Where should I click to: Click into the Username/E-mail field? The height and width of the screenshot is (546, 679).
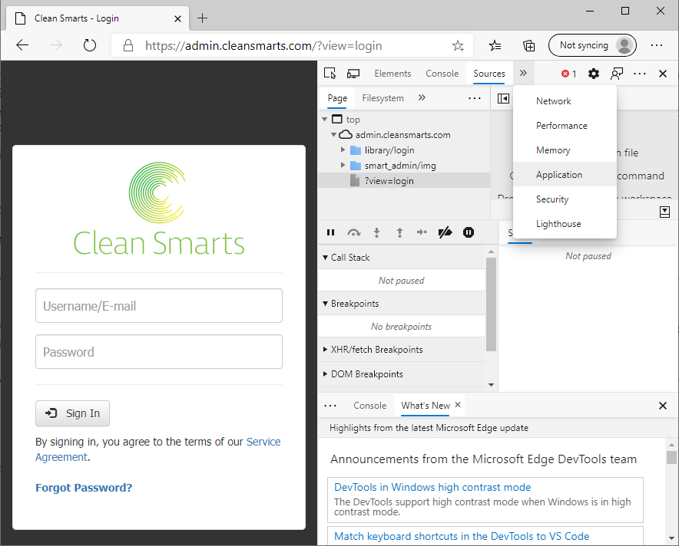[x=159, y=306]
